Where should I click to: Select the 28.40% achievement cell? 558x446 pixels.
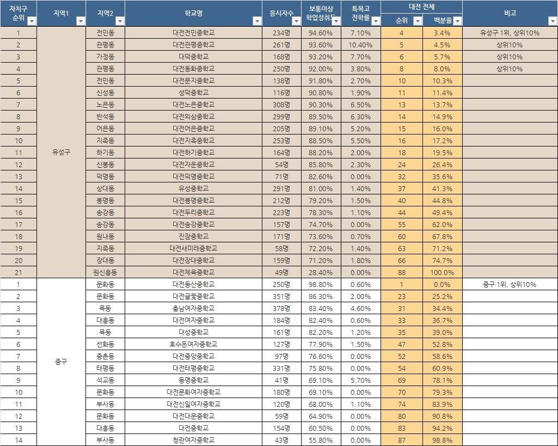click(321, 272)
